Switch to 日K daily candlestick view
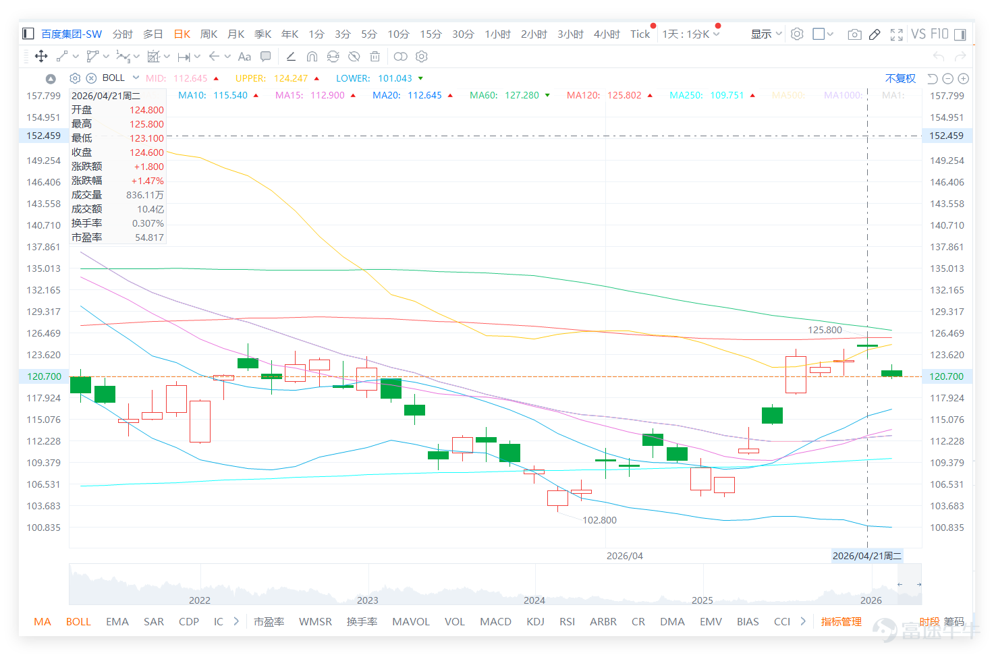Screen dimensions: 994x655 182,34
